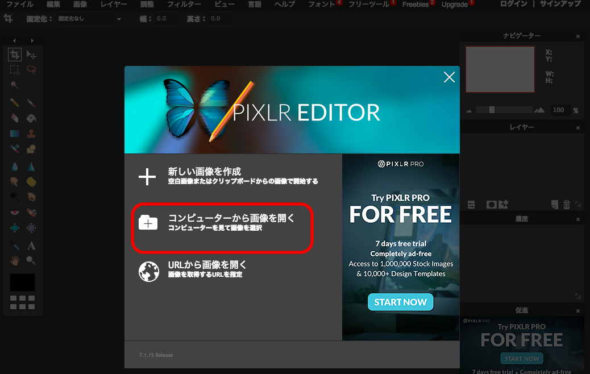Select the Color Replace tool
590x374 pixels.
point(15,149)
